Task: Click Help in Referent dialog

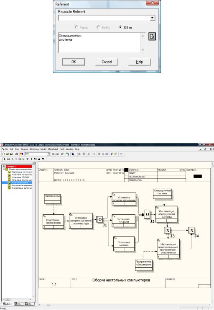Action: [139, 62]
